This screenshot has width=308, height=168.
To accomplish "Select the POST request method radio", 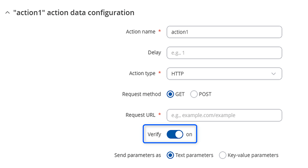I will pyautogui.click(x=194, y=94).
